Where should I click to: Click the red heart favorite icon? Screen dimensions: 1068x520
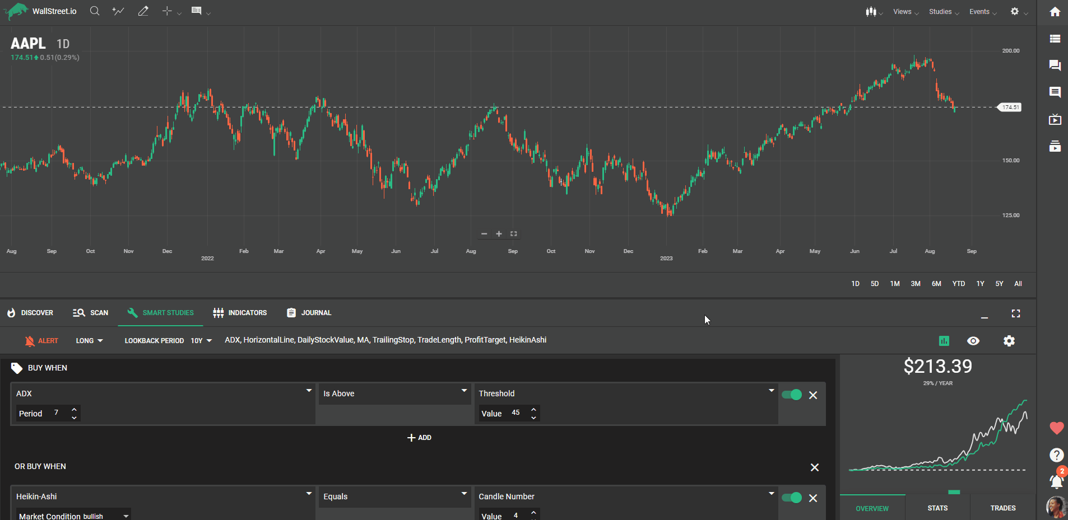(x=1056, y=428)
